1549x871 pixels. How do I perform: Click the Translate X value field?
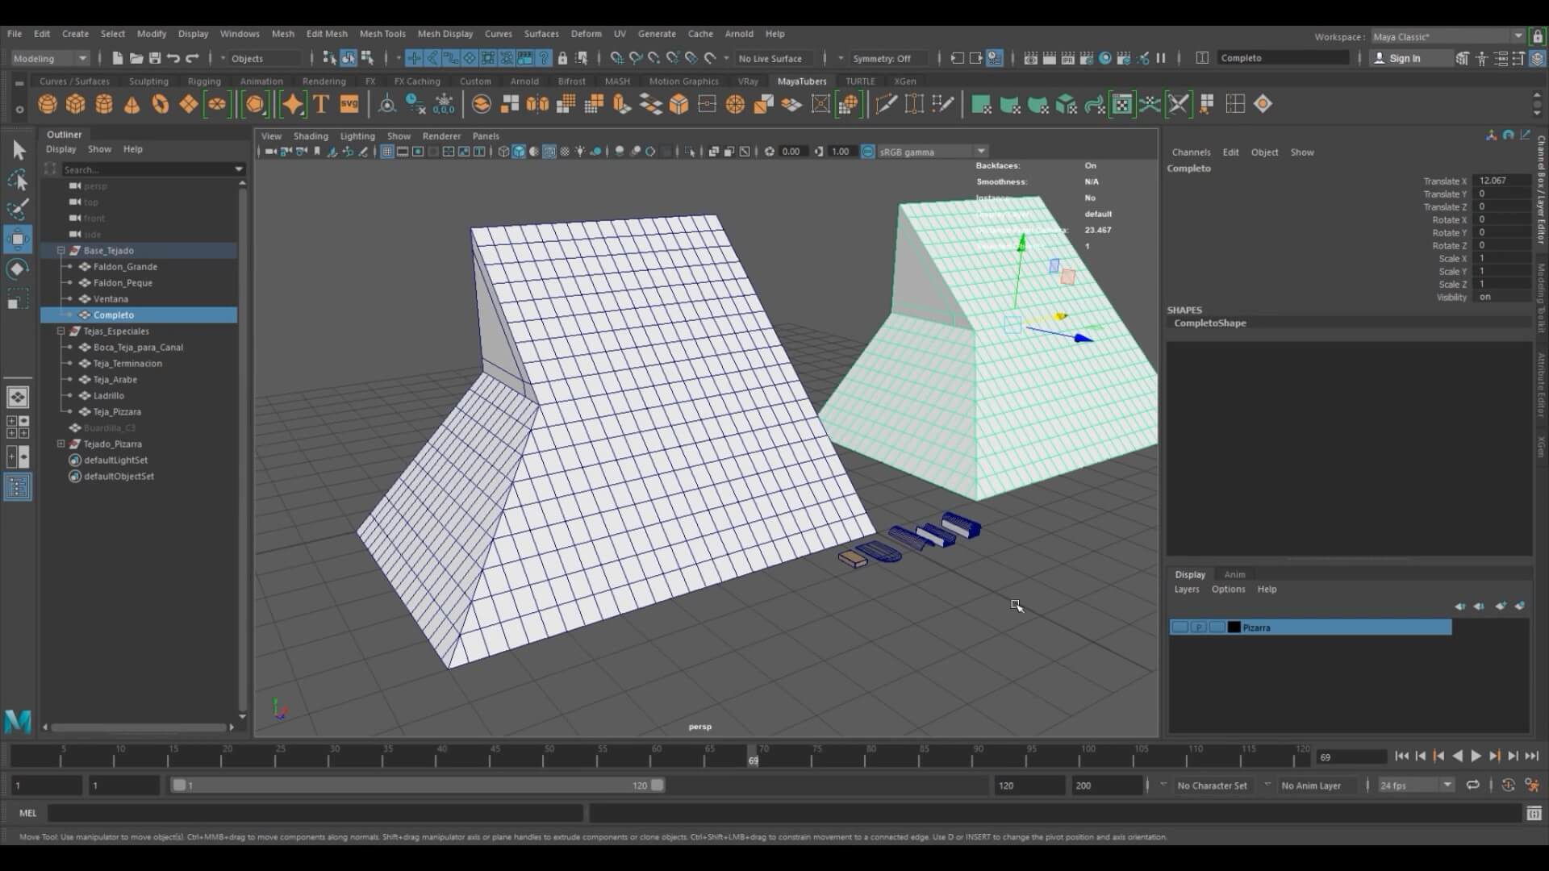click(1500, 181)
